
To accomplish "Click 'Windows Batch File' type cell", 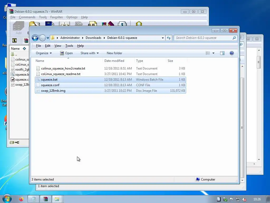I will [x=150, y=79].
